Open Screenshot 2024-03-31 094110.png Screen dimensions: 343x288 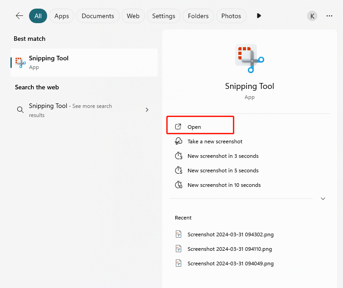point(230,249)
